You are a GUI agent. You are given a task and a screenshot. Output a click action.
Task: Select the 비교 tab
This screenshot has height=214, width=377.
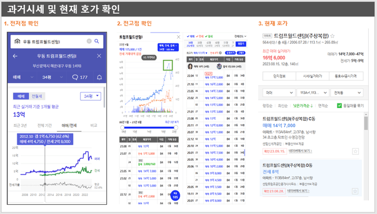tap(93, 126)
